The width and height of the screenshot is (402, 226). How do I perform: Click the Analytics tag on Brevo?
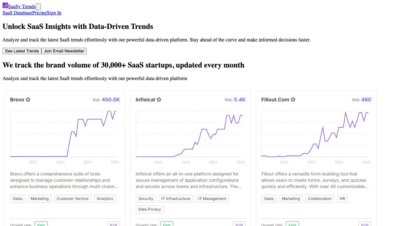coord(105,199)
